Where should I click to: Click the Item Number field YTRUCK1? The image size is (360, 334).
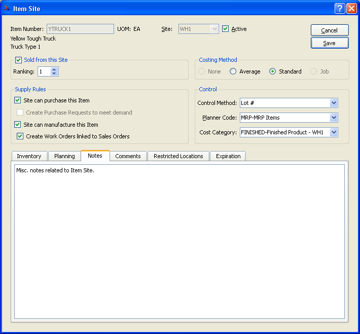pos(80,29)
